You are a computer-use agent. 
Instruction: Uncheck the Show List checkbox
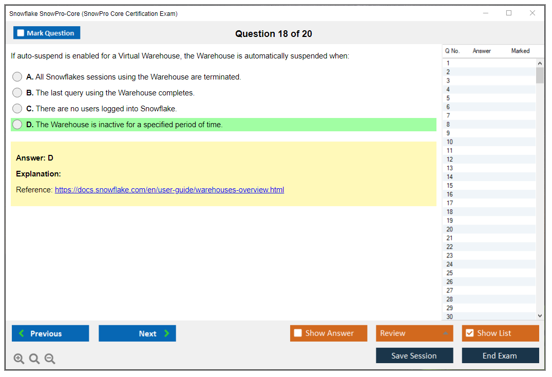pos(470,333)
